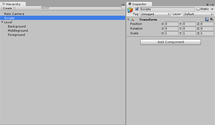Open the Hierarchy panel options menu
The height and width of the screenshot is (125, 215).
123,5
